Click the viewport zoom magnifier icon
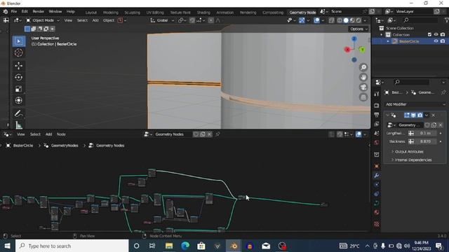The image size is (449, 252). tap(363, 67)
